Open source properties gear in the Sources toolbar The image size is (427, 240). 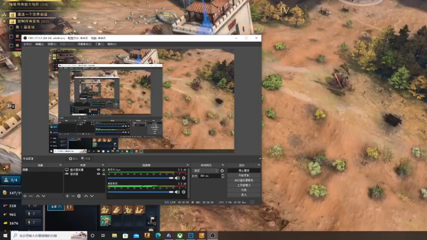(79, 196)
